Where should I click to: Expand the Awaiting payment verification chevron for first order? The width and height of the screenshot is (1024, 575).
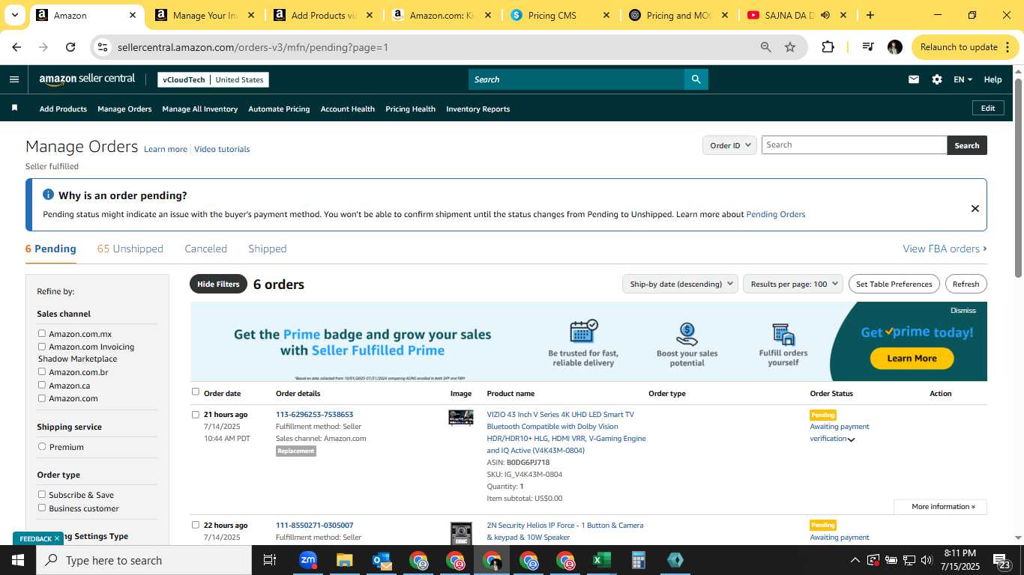(x=851, y=439)
